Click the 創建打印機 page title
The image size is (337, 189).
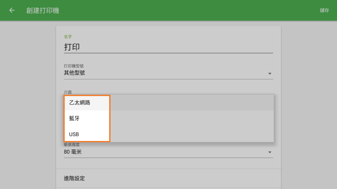click(43, 10)
